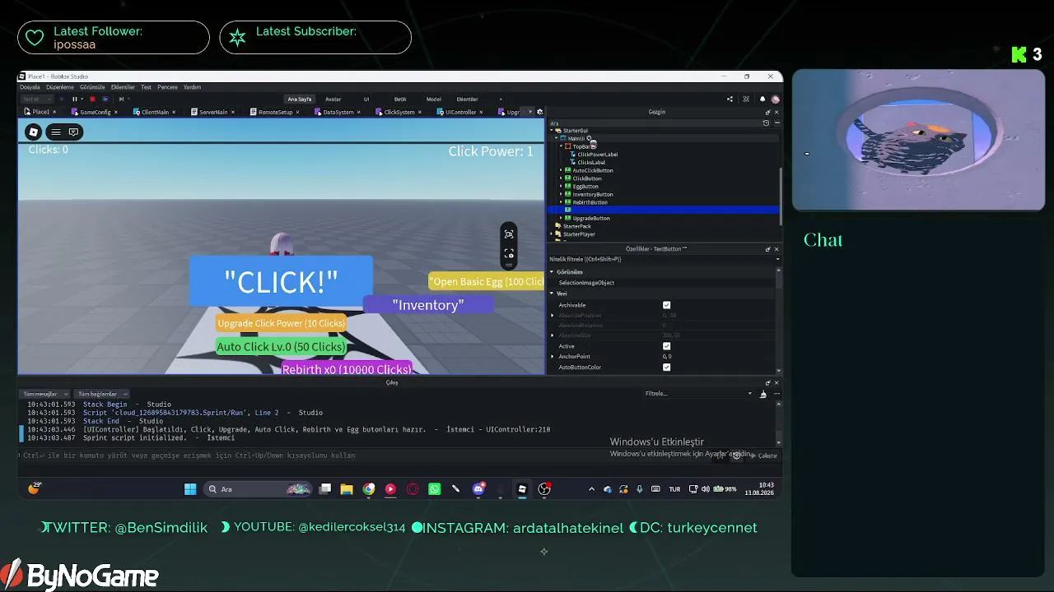
Task: Open Windows Start menu
Action: pos(190,489)
